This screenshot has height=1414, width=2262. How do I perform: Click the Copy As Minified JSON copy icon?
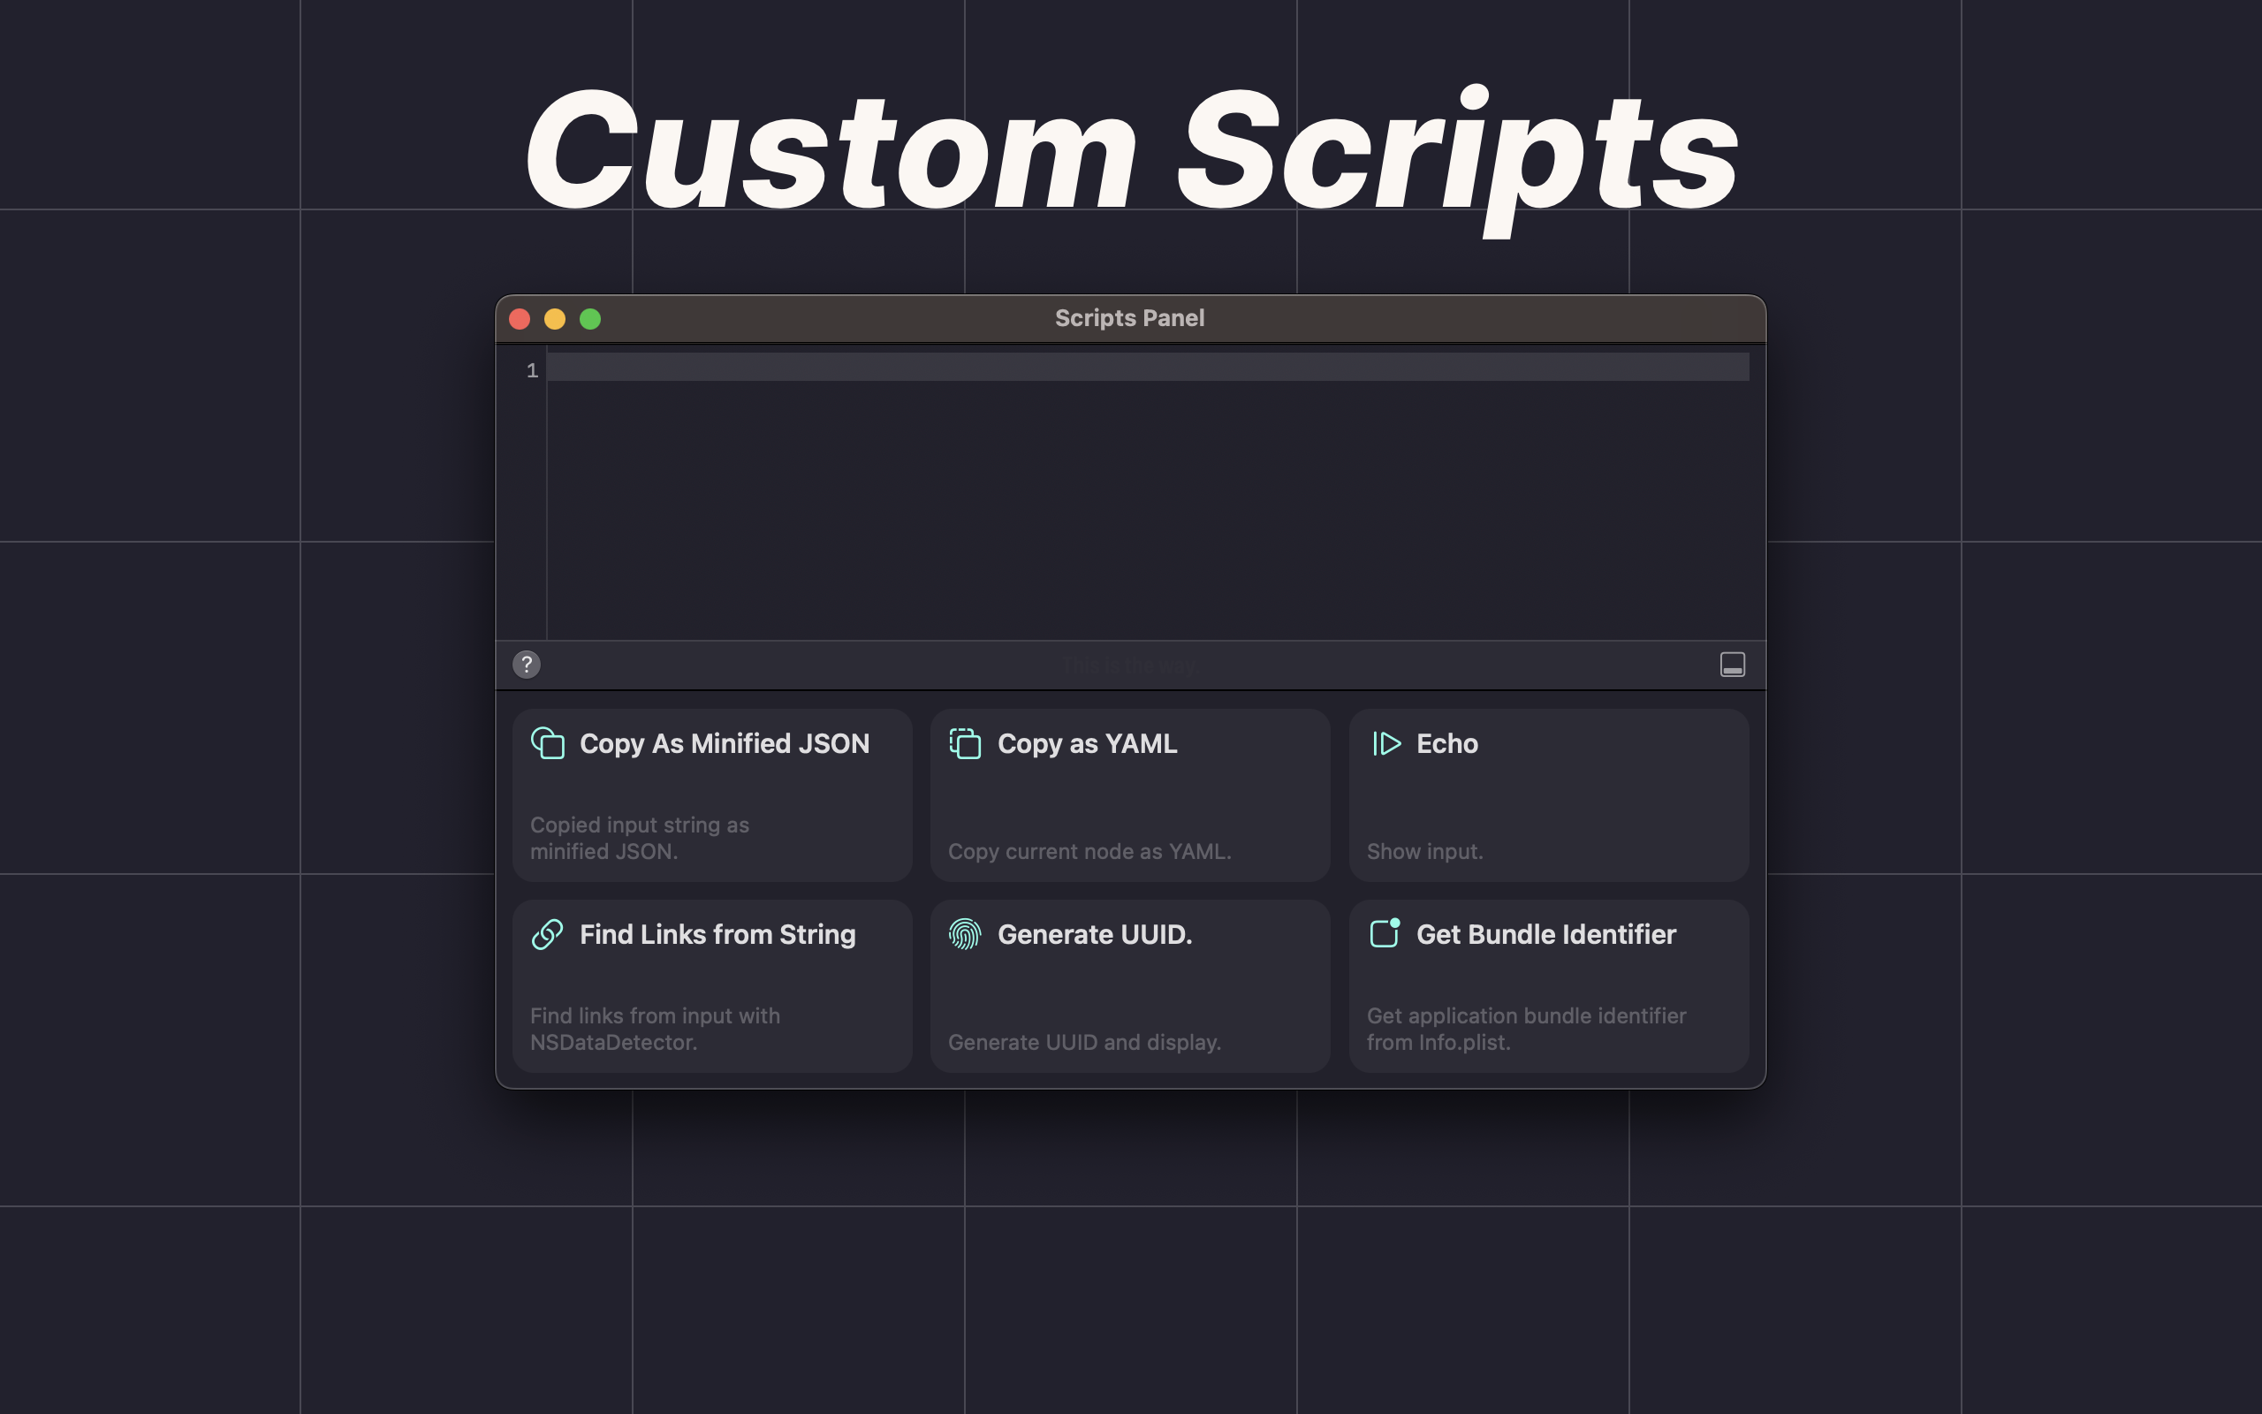[x=548, y=743]
